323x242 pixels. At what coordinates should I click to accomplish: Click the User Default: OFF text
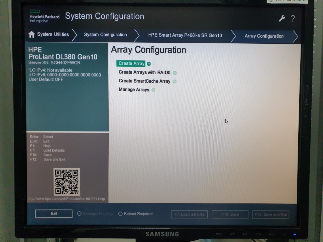(46, 79)
